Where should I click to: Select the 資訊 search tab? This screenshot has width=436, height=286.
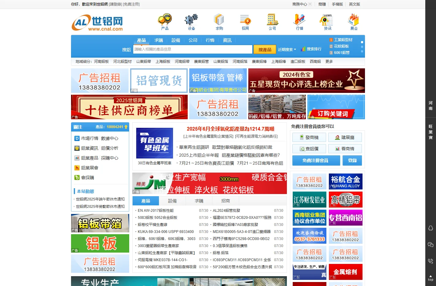pyautogui.click(x=227, y=40)
